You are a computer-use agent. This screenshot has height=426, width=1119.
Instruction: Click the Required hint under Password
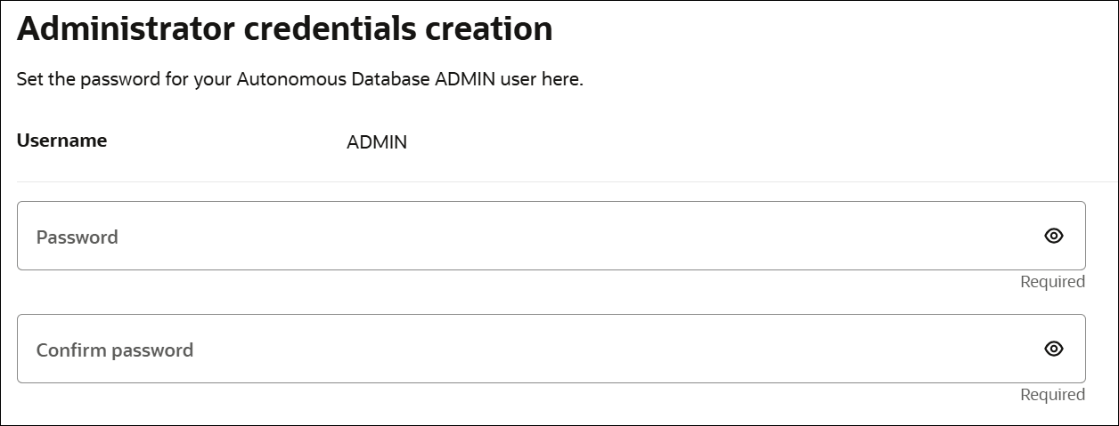(x=1052, y=282)
